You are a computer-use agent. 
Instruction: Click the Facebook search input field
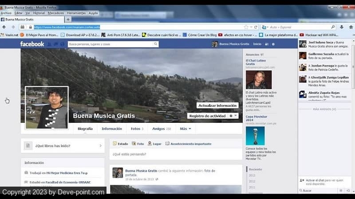pos(110,44)
